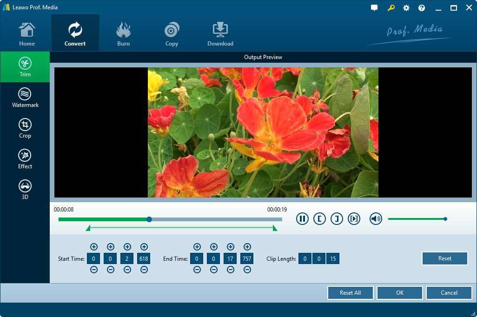The image size is (477, 317).
Task: Click the play clip preview icon
Action: [354, 218]
